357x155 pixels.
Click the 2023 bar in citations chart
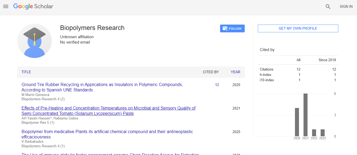[x=323, y=133]
